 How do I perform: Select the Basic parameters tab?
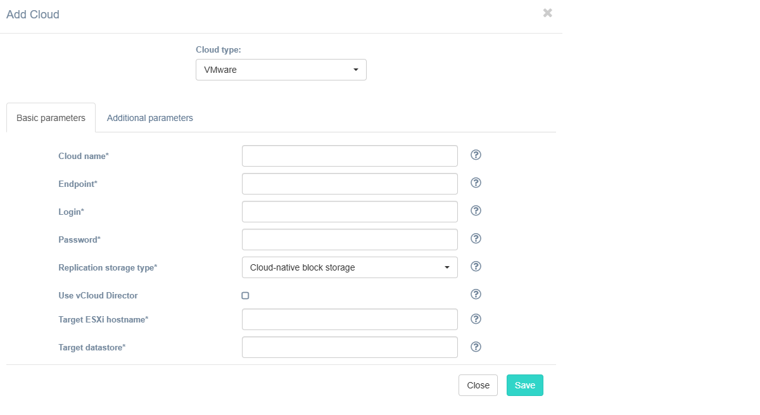51,118
